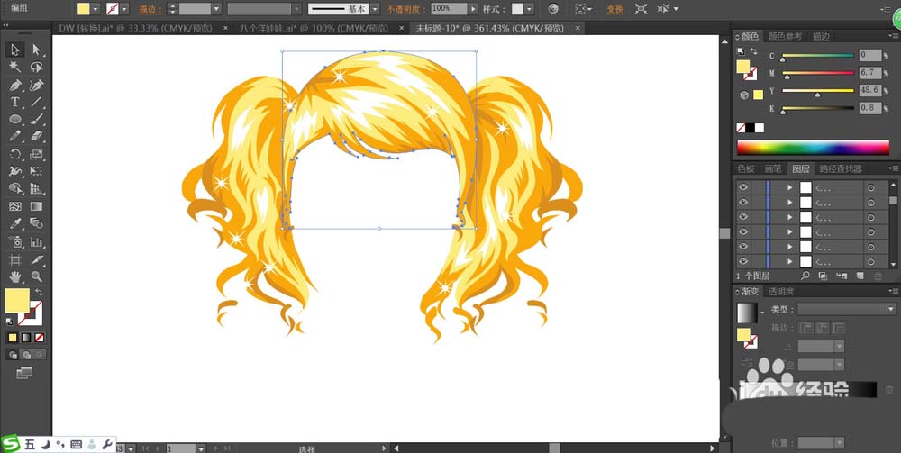
Task: Open the 样式 graphic style dropdown
Action: point(529,9)
